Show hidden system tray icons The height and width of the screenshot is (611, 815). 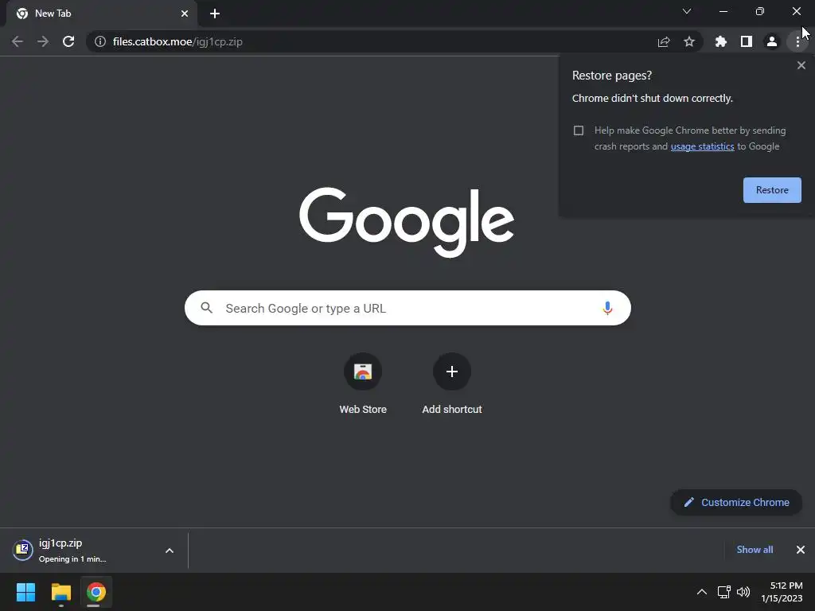(x=702, y=592)
